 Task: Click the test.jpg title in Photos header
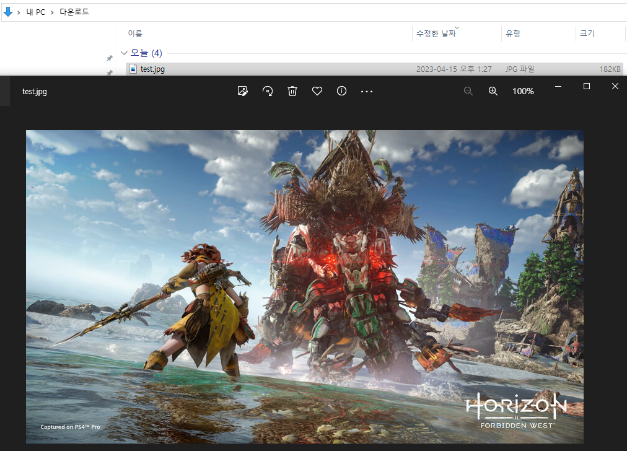(x=35, y=92)
